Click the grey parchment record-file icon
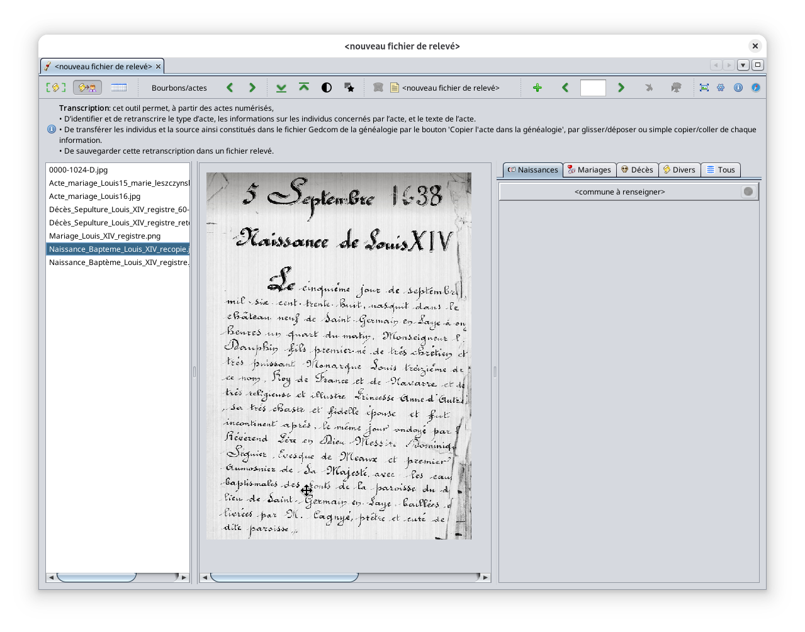This screenshot has height=632, width=805. point(378,87)
